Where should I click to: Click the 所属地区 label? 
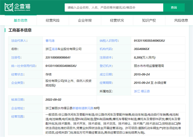tap(106, 91)
